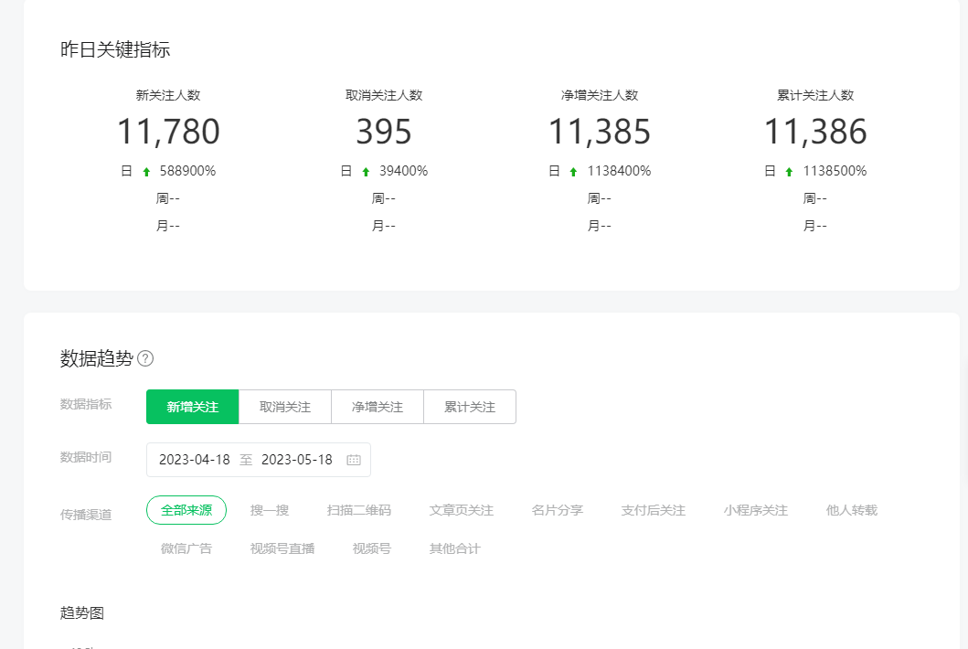Click the 累计关注人数 value 11,386
968x649 pixels.
point(815,132)
